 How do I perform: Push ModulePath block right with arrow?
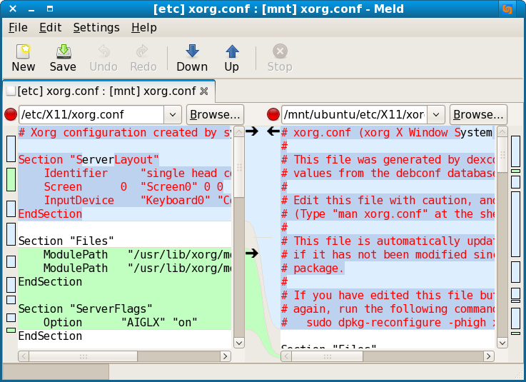click(x=252, y=253)
